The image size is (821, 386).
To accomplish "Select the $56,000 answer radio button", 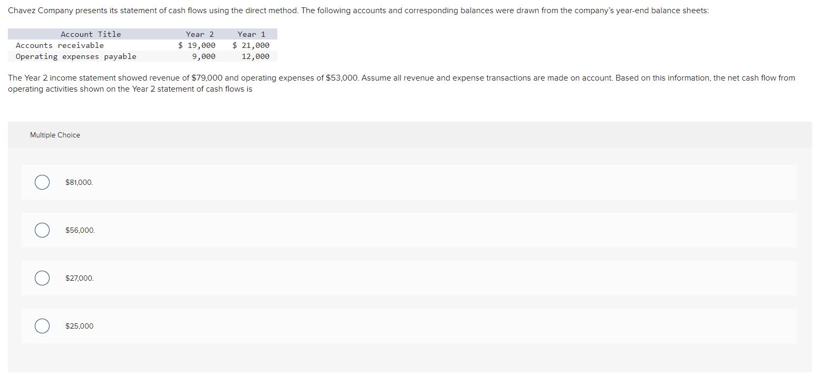I will point(42,230).
